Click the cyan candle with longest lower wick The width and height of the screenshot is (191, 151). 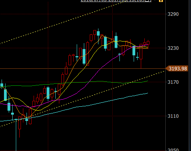point(16,134)
